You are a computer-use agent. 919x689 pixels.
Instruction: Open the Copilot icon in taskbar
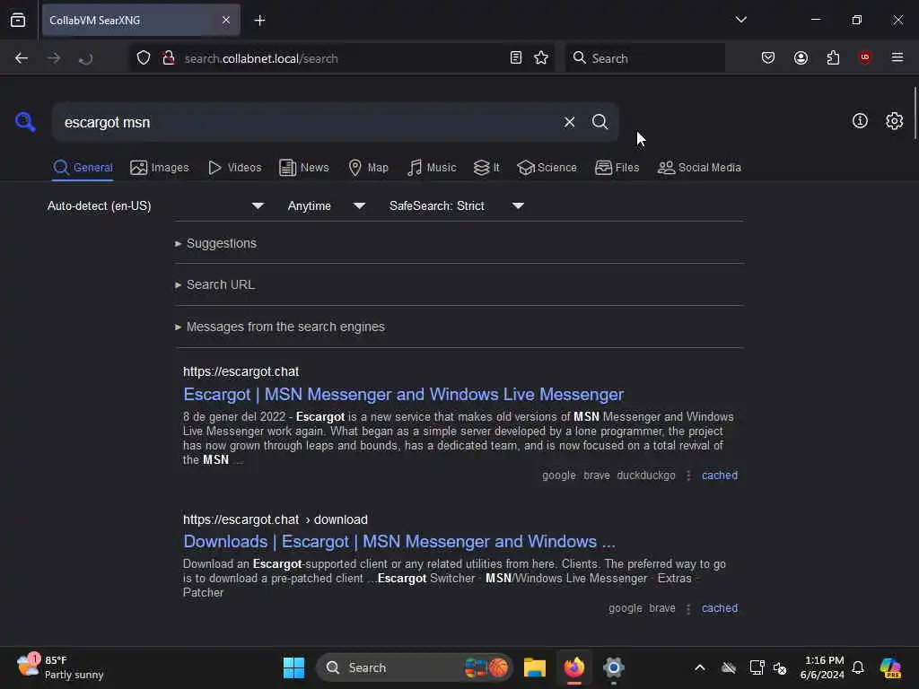tap(890, 667)
